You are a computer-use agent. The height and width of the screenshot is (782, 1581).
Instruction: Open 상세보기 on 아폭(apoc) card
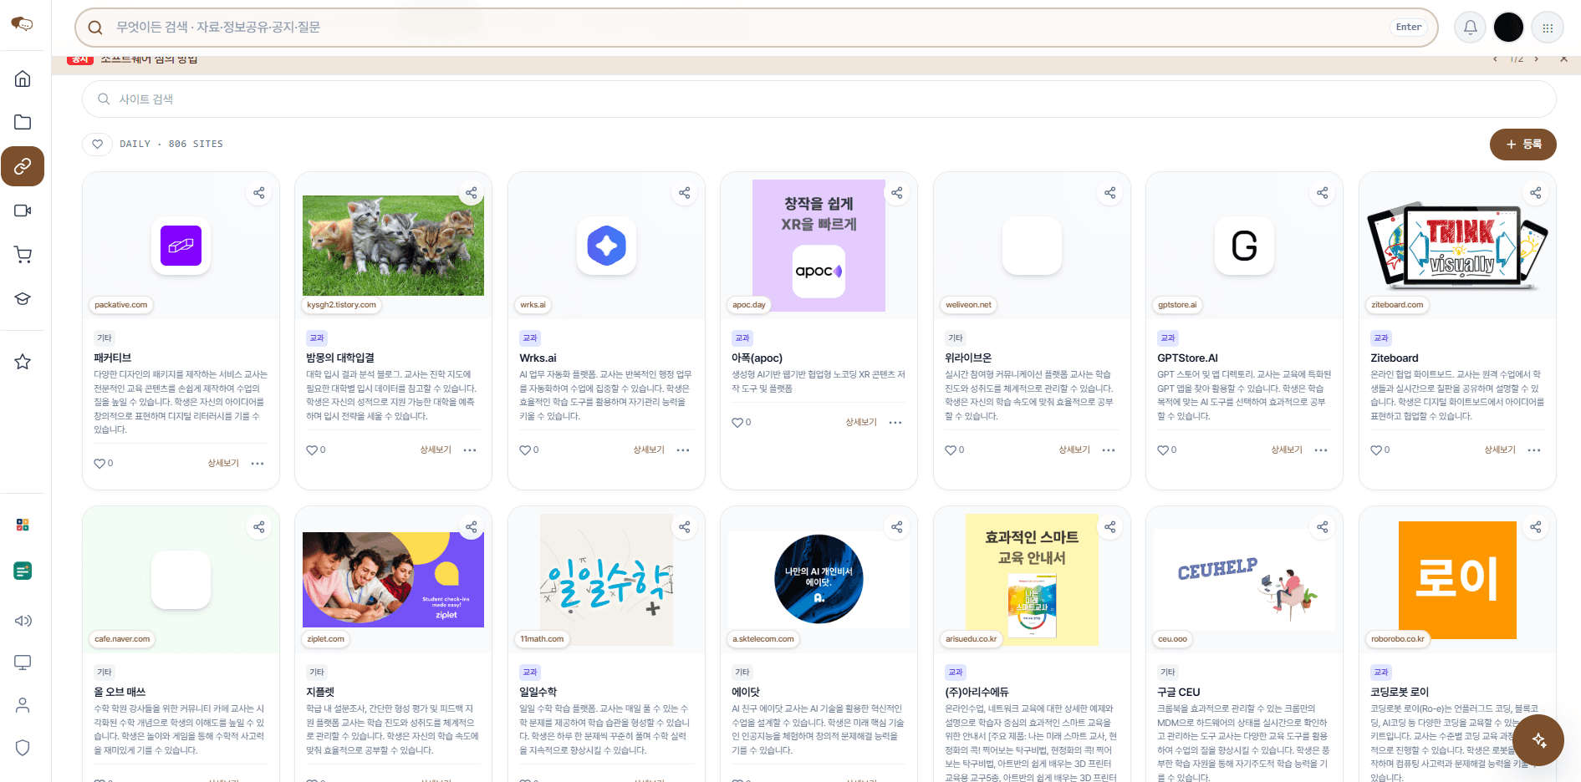(861, 422)
